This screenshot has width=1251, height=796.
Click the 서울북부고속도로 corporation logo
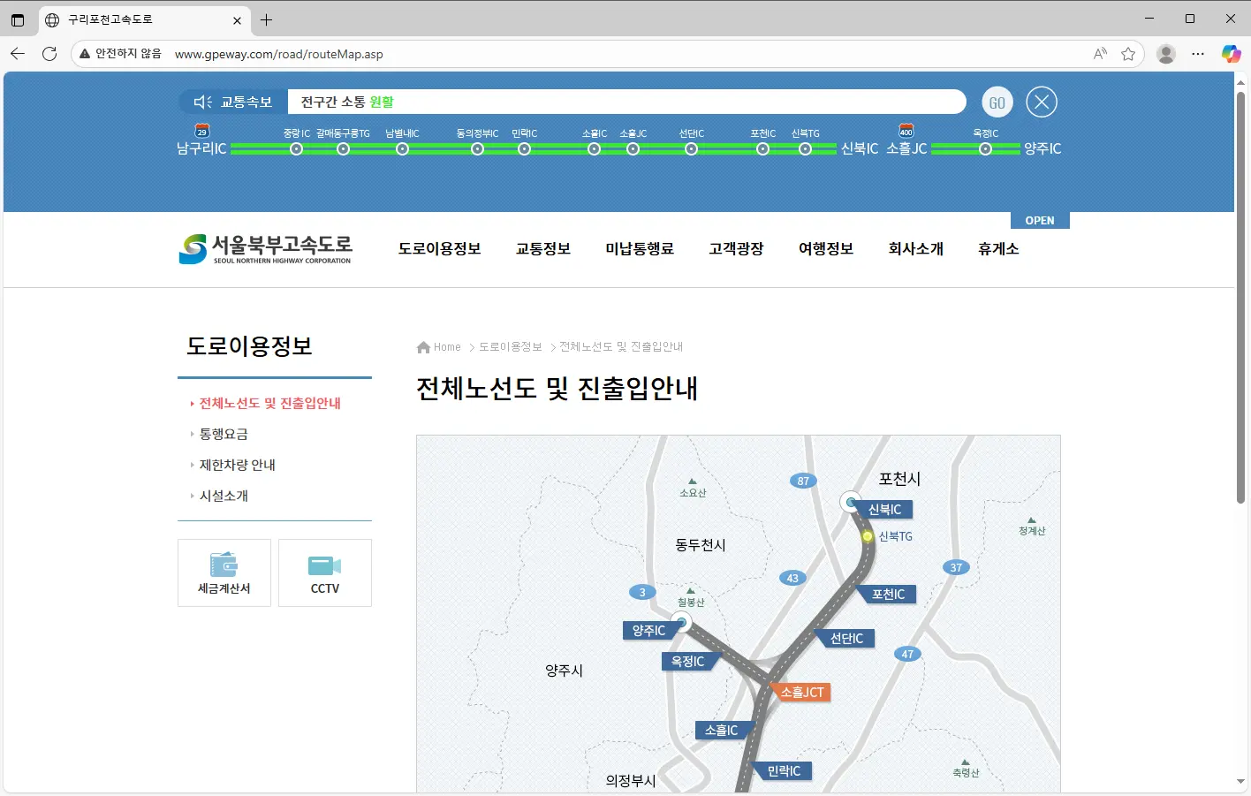tap(266, 249)
